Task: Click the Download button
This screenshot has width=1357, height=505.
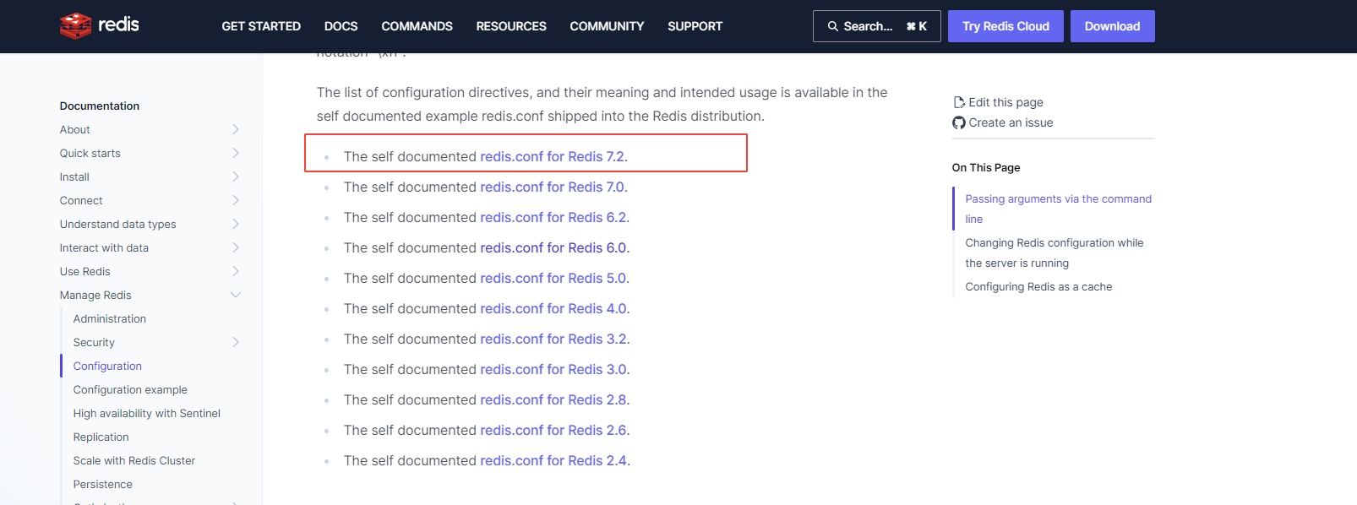Action: pyautogui.click(x=1113, y=26)
